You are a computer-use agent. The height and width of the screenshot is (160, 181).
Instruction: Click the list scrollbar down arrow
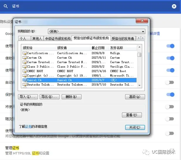(x=139, y=85)
